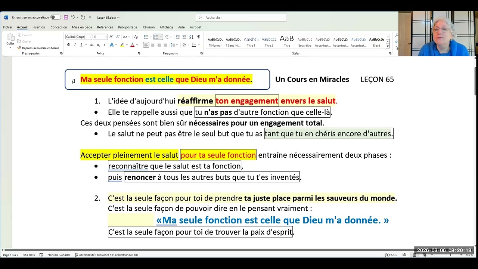
Task: Toggle the Enregistrement automatique switch
Action: pyautogui.click(x=55, y=17)
